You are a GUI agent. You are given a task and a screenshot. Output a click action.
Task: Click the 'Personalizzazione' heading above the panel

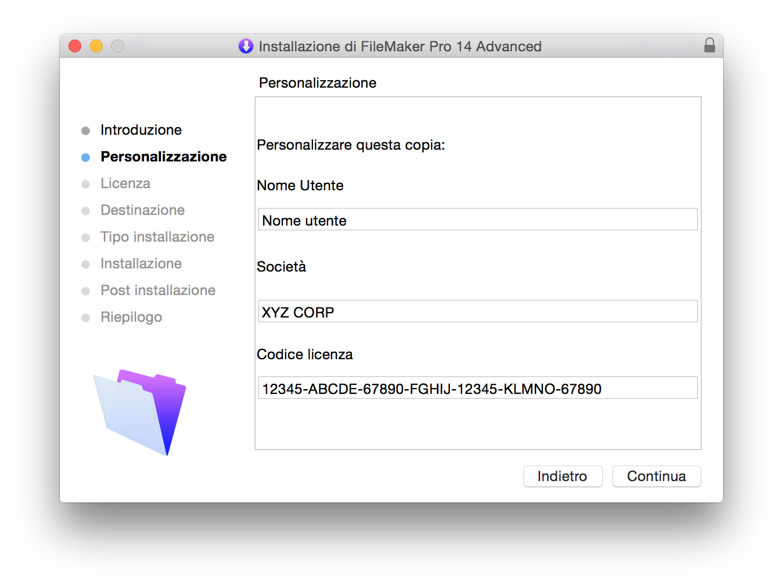click(x=318, y=83)
